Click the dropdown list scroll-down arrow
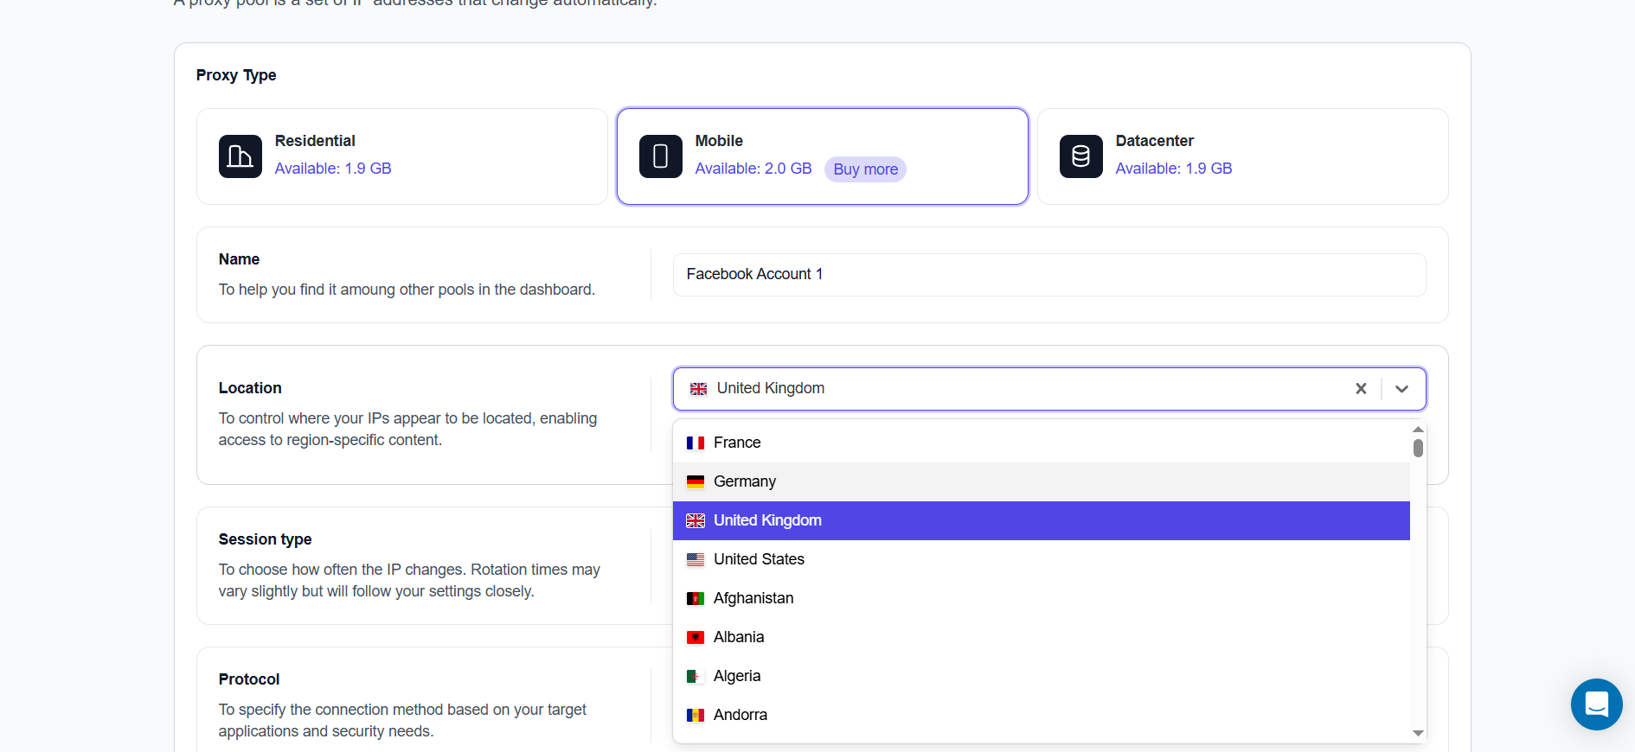 pyautogui.click(x=1418, y=733)
